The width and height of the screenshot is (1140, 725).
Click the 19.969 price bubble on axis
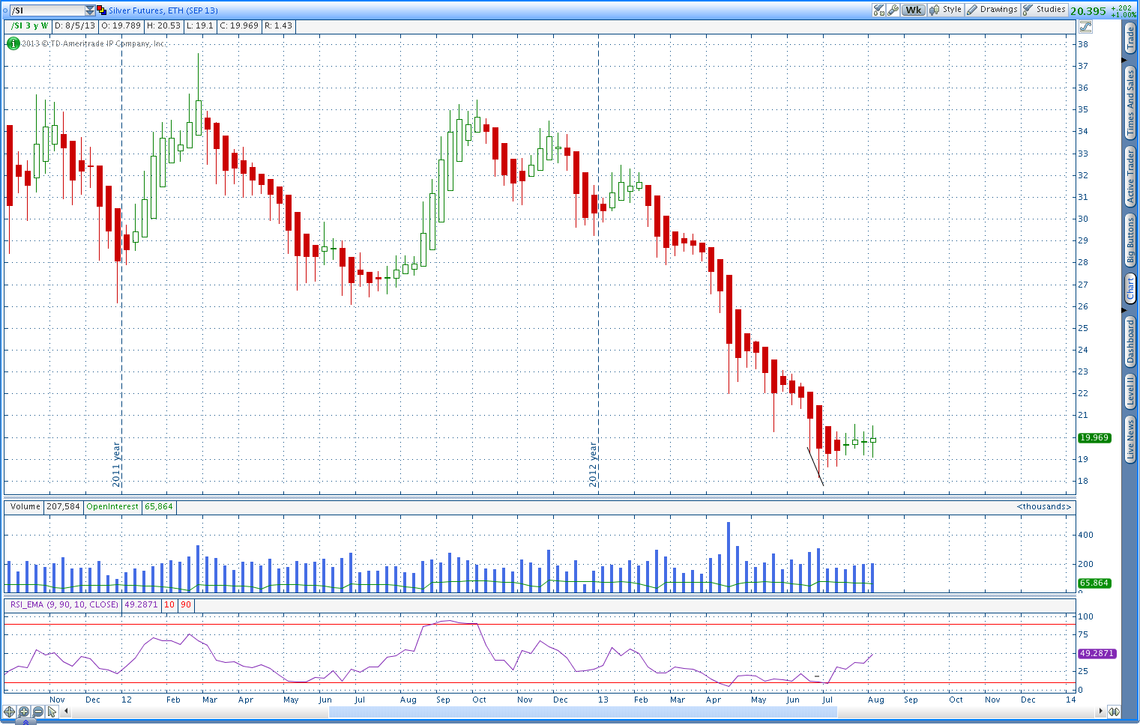pos(1094,437)
